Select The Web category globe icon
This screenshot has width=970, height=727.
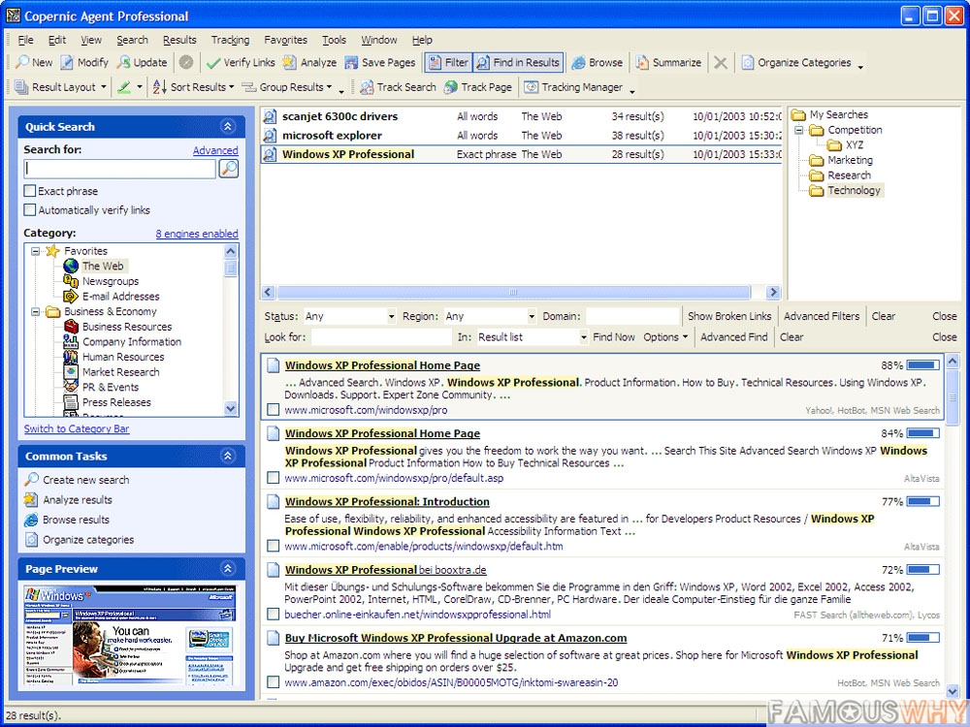coord(71,267)
